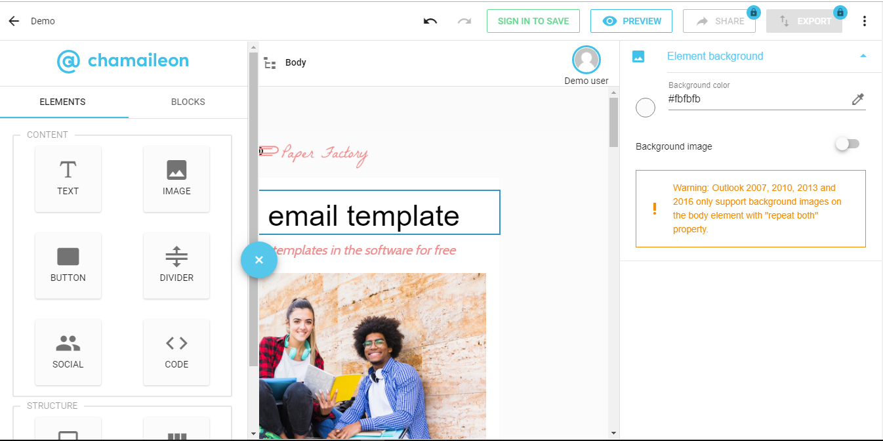The height and width of the screenshot is (441, 883).
Task: Select the IMAGE element tool
Action: tap(176, 178)
